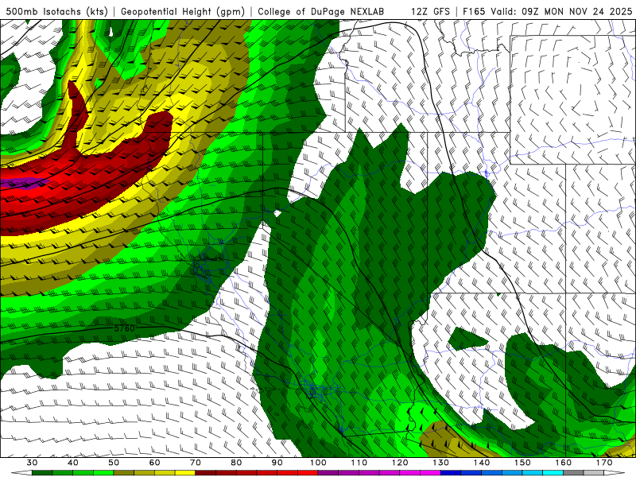
Task: Click the 170 value on the color scale
Action: pos(604,463)
